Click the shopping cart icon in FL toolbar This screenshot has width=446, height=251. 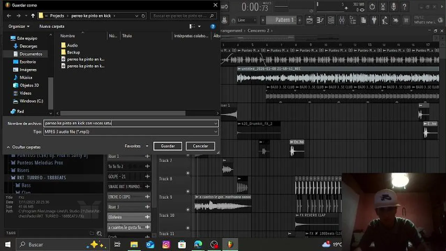pos(406,20)
